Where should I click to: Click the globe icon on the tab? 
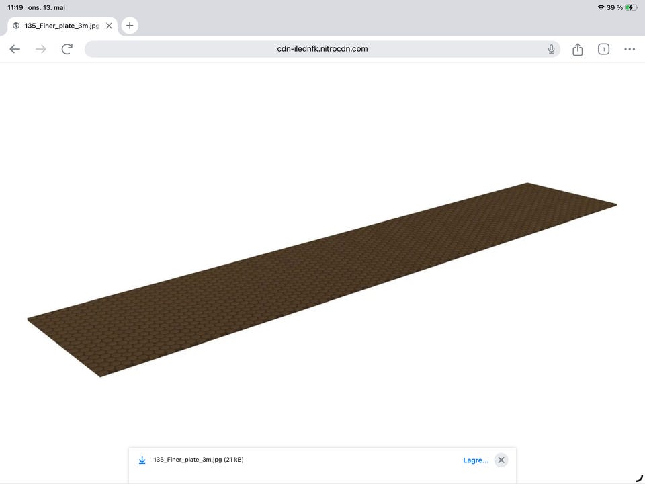[16, 26]
